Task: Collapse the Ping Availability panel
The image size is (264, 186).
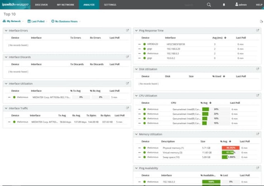Action: 136,168
